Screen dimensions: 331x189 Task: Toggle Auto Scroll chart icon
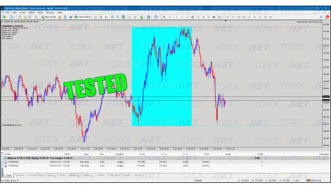[130, 17]
